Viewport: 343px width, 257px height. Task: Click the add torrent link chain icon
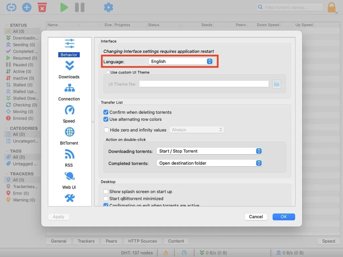[x=11, y=7]
